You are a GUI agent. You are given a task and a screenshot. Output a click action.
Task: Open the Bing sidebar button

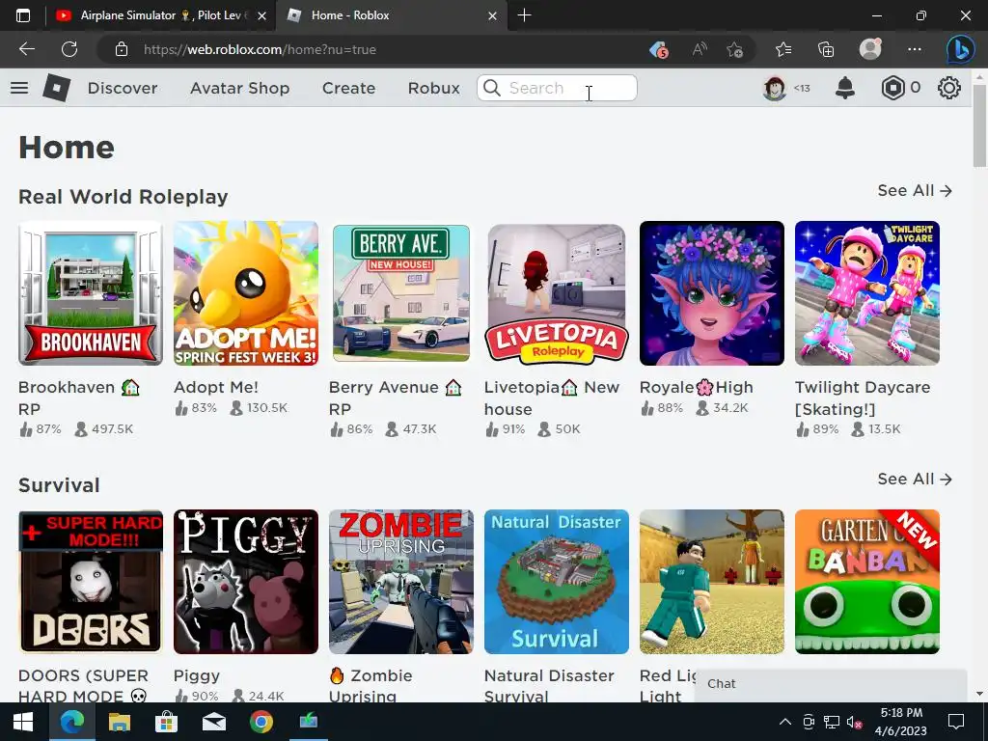(x=961, y=50)
